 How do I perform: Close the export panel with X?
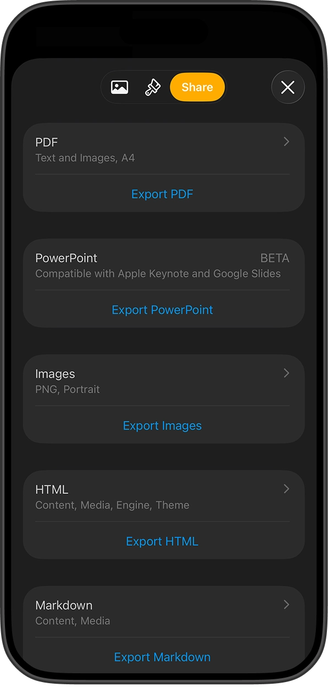288,87
